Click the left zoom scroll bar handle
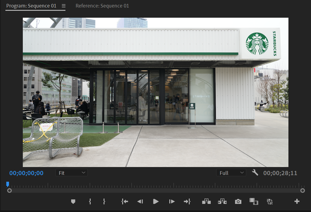Image resolution: width=311 pixels, height=212 pixels. pyautogui.click(x=9, y=191)
